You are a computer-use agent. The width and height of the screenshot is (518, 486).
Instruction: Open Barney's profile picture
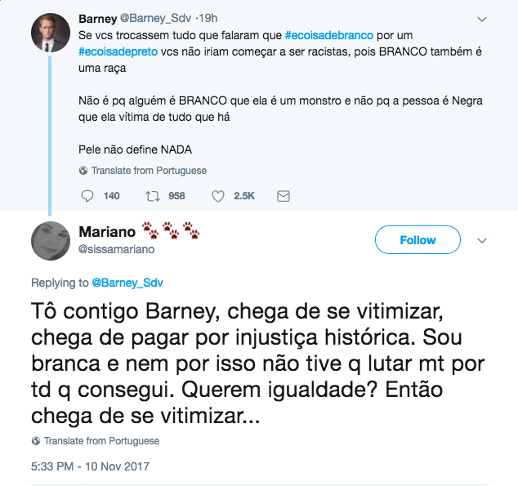pyautogui.click(x=51, y=33)
